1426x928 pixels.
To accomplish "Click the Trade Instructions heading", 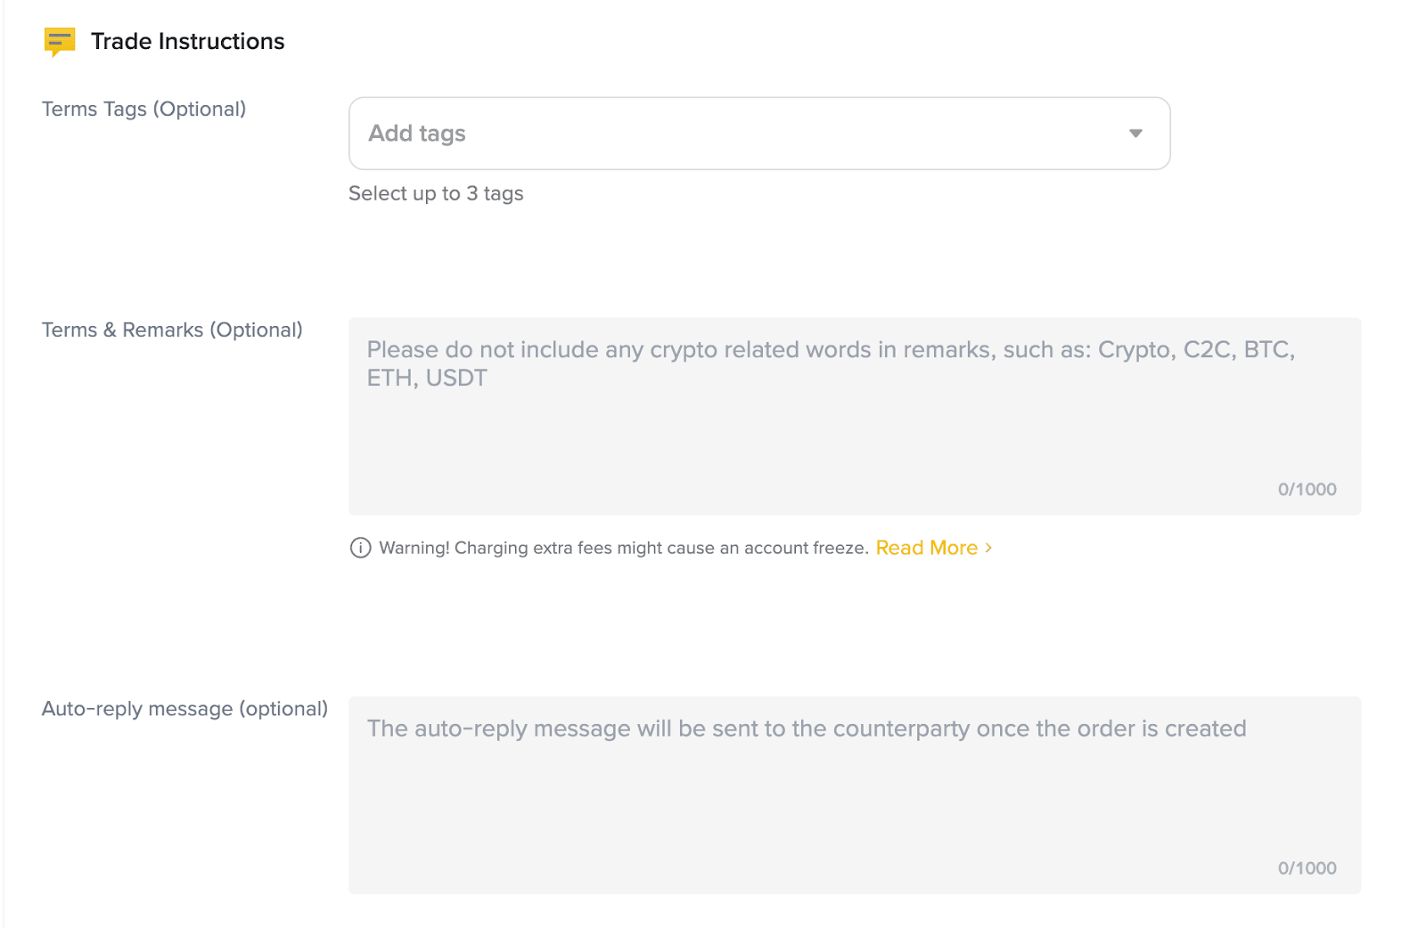I will coord(187,41).
